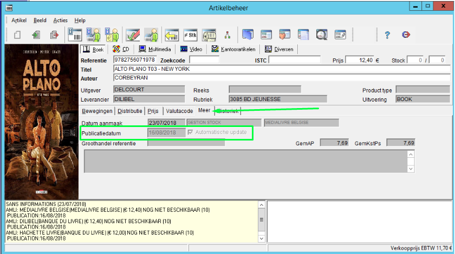Click the Rubriek field 3085 BD JEUNESSE
455x254 pixels.
(x=278, y=99)
